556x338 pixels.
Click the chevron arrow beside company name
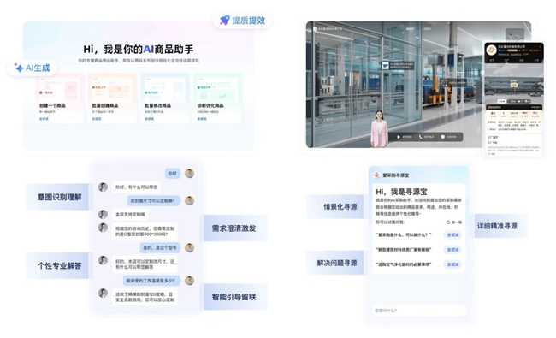tap(540, 46)
